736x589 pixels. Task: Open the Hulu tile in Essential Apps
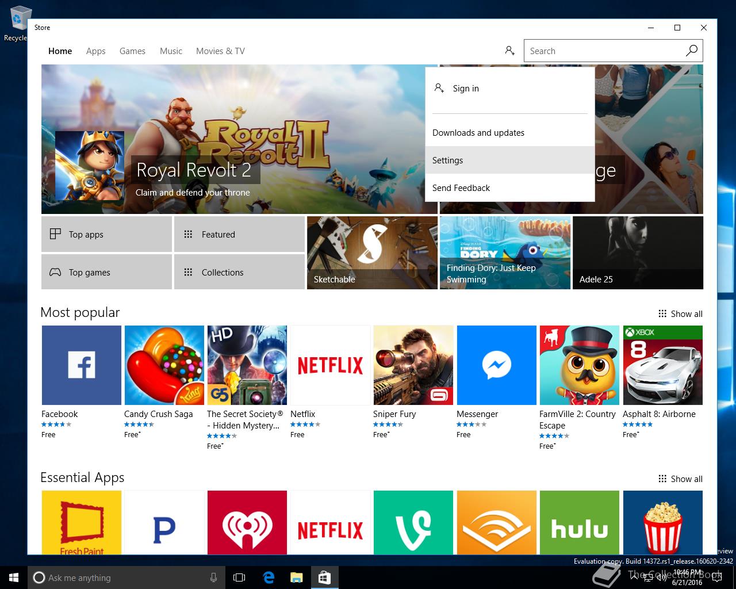click(x=580, y=522)
